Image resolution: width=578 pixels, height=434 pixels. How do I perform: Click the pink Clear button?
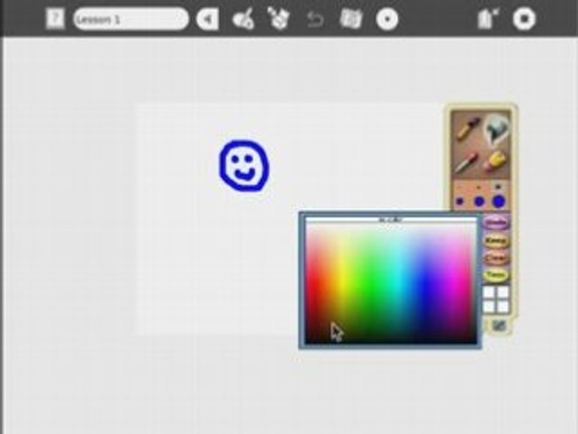[496, 257]
